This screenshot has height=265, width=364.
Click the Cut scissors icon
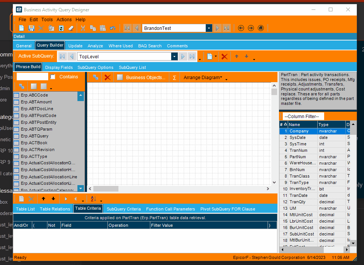pos(83,28)
